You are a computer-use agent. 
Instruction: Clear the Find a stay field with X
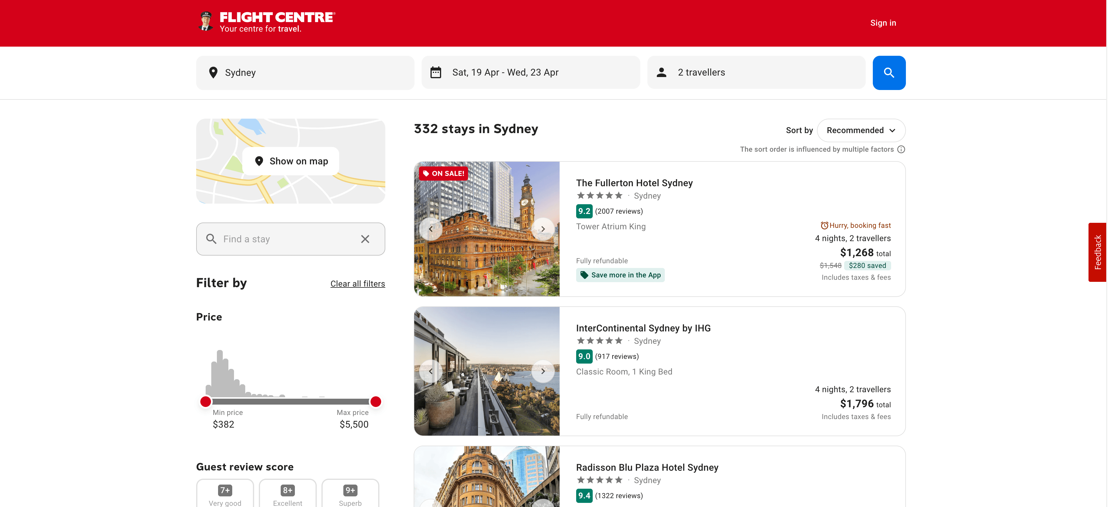coord(365,239)
